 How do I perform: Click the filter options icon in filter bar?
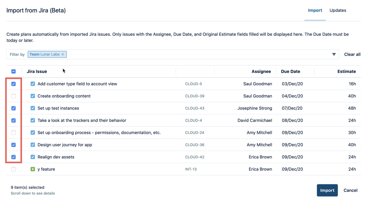(334, 54)
